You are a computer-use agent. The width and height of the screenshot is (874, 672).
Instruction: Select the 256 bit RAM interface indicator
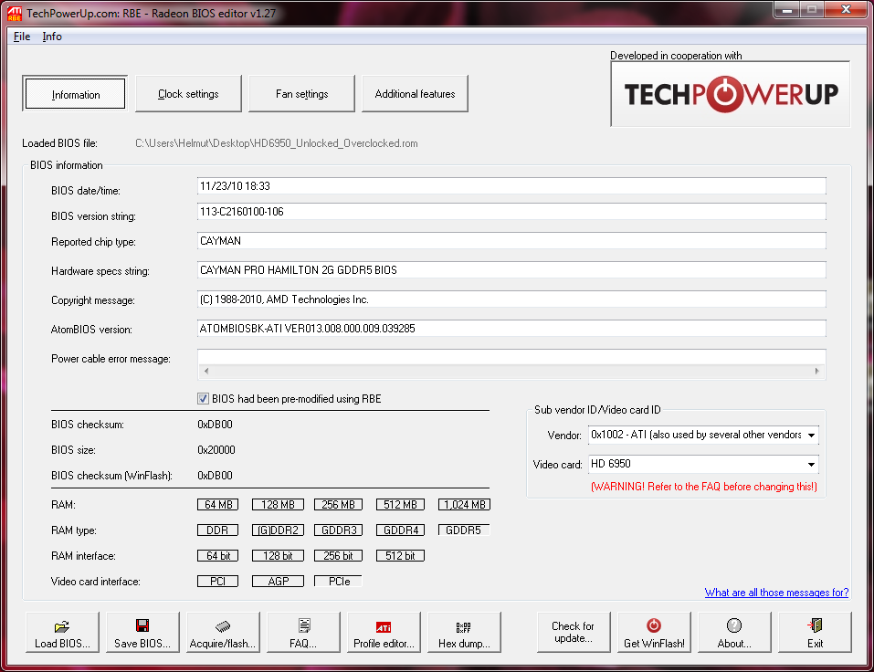click(x=338, y=555)
